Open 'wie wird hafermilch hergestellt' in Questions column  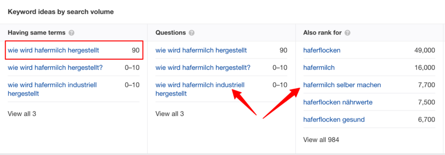[201, 50]
